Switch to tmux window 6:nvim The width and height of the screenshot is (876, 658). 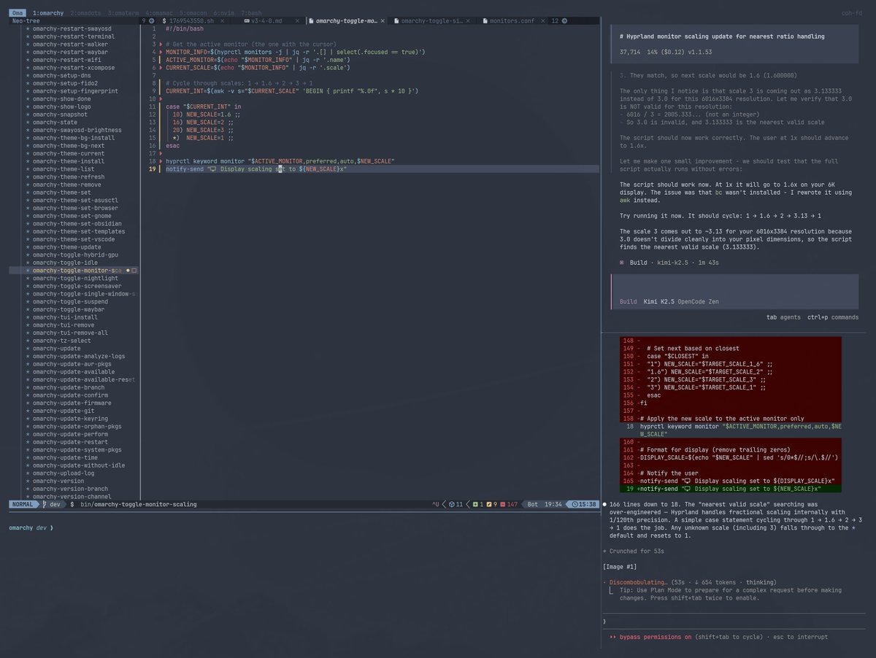point(226,12)
